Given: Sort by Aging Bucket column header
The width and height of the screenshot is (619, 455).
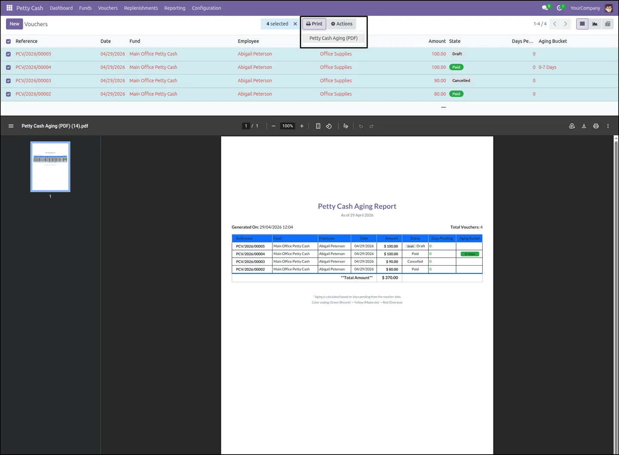Looking at the screenshot, I should pyautogui.click(x=553, y=41).
